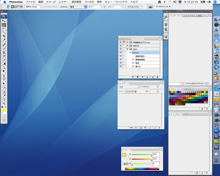220x176 pixels.
Task: Select the Crop tool
Action: 4,36
